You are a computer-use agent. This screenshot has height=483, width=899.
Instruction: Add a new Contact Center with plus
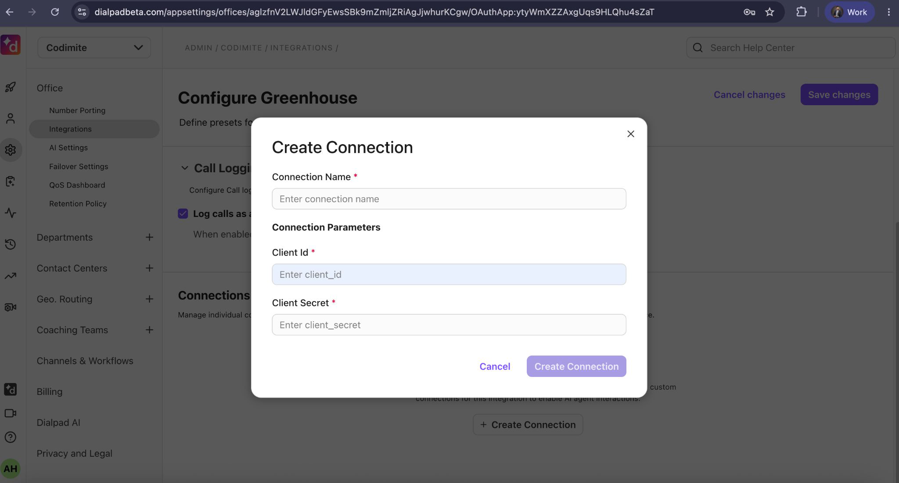click(149, 268)
